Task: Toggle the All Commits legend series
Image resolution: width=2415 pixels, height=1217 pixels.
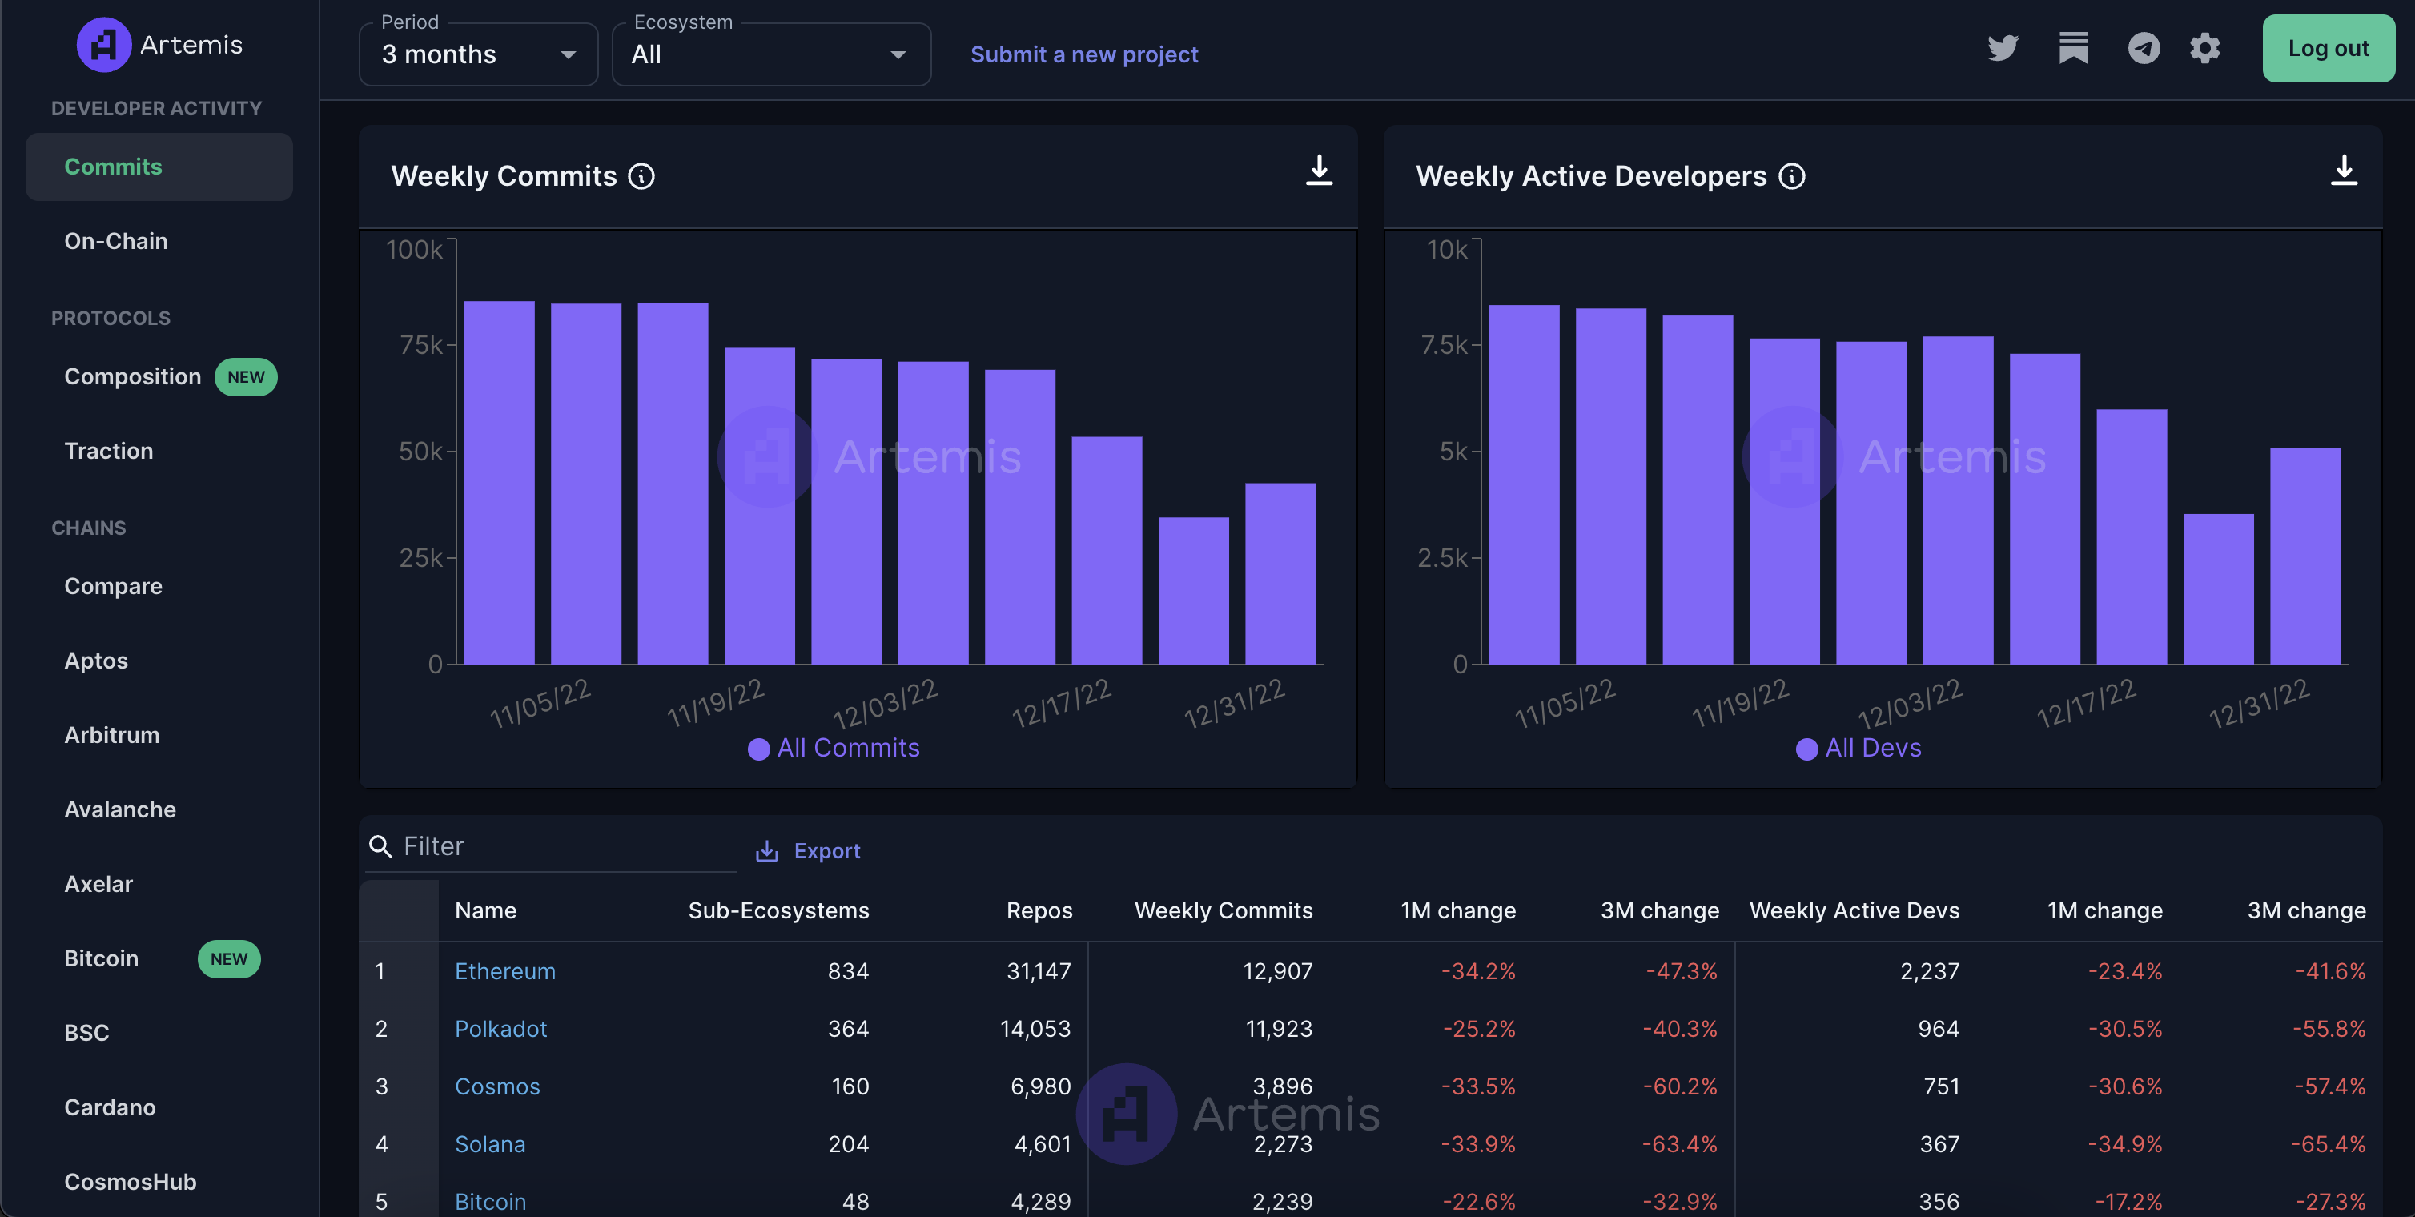Action: (x=834, y=748)
